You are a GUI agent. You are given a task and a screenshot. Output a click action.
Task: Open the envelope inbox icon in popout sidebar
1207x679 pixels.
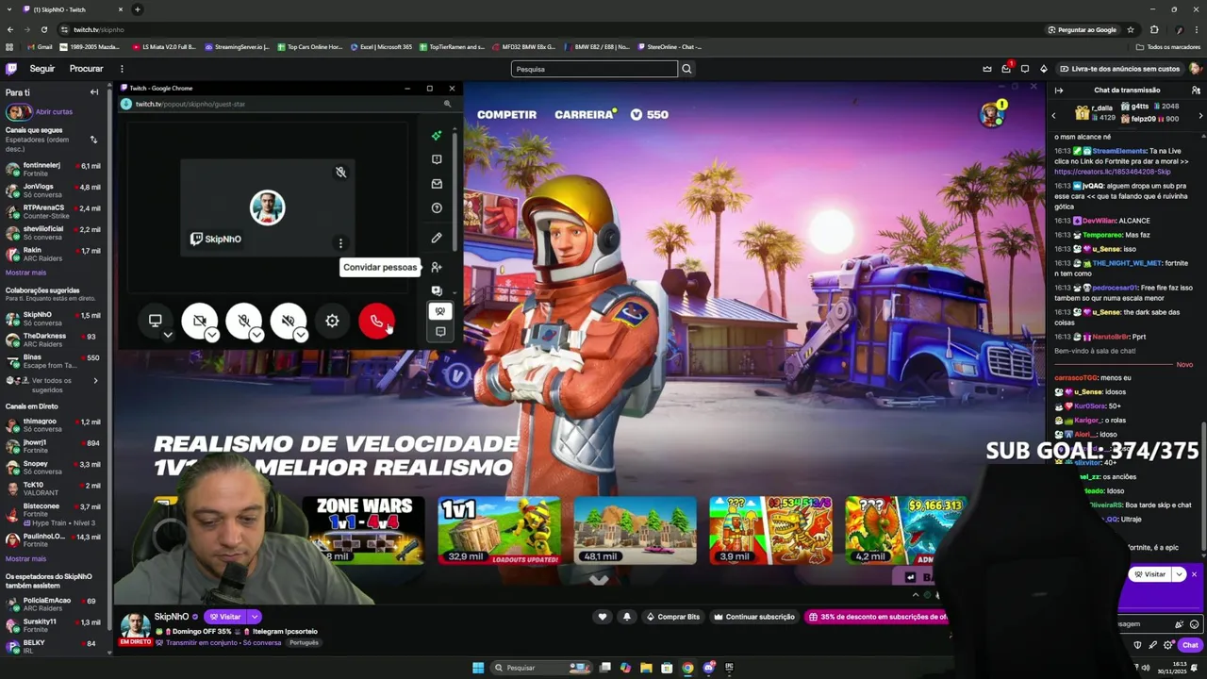437,184
